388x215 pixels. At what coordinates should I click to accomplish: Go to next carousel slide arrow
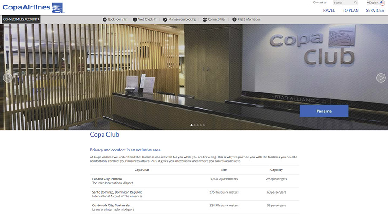pyautogui.click(x=381, y=78)
